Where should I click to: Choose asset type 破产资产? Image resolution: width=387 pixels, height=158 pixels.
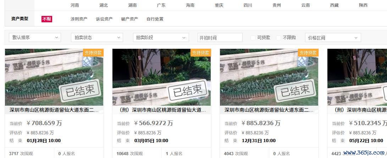pos(129,19)
